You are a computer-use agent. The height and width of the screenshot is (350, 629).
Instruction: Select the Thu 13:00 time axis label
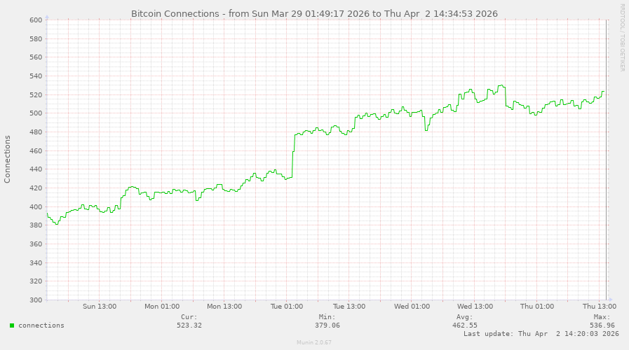[599, 307]
